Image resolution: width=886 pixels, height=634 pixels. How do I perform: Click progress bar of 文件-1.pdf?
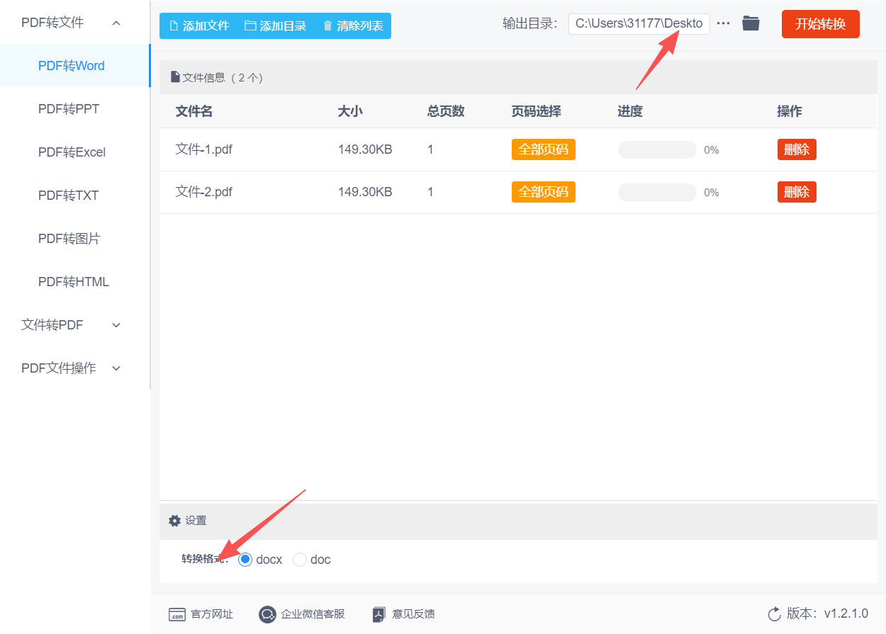click(x=657, y=149)
